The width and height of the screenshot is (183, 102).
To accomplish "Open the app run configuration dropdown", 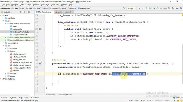I will pyautogui.click(x=132, y=8).
